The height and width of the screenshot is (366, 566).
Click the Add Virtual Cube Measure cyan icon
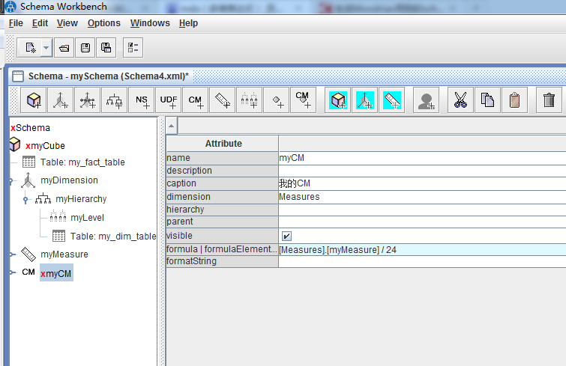(391, 100)
